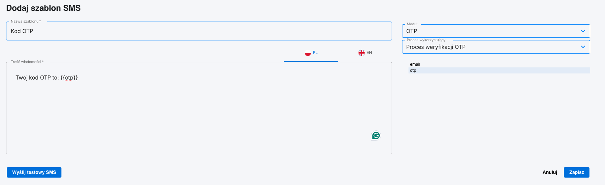Click the Polish flag icon

click(x=308, y=53)
